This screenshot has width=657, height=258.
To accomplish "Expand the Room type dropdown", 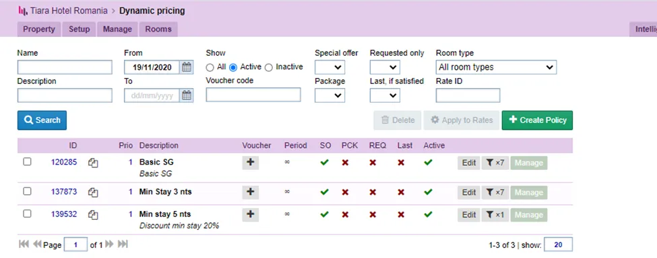I will pyautogui.click(x=496, y=67).
